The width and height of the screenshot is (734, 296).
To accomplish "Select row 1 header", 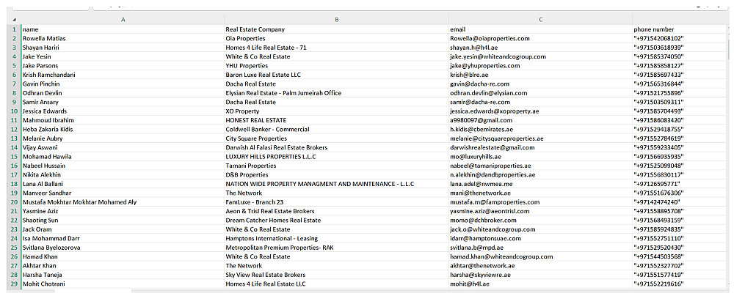I will pyautogui.click(x=14, y=29).
